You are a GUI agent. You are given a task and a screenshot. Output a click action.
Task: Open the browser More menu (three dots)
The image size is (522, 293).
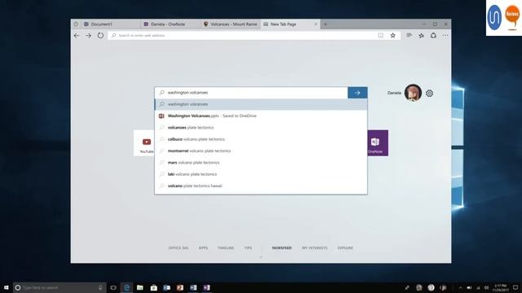point(445,36)
